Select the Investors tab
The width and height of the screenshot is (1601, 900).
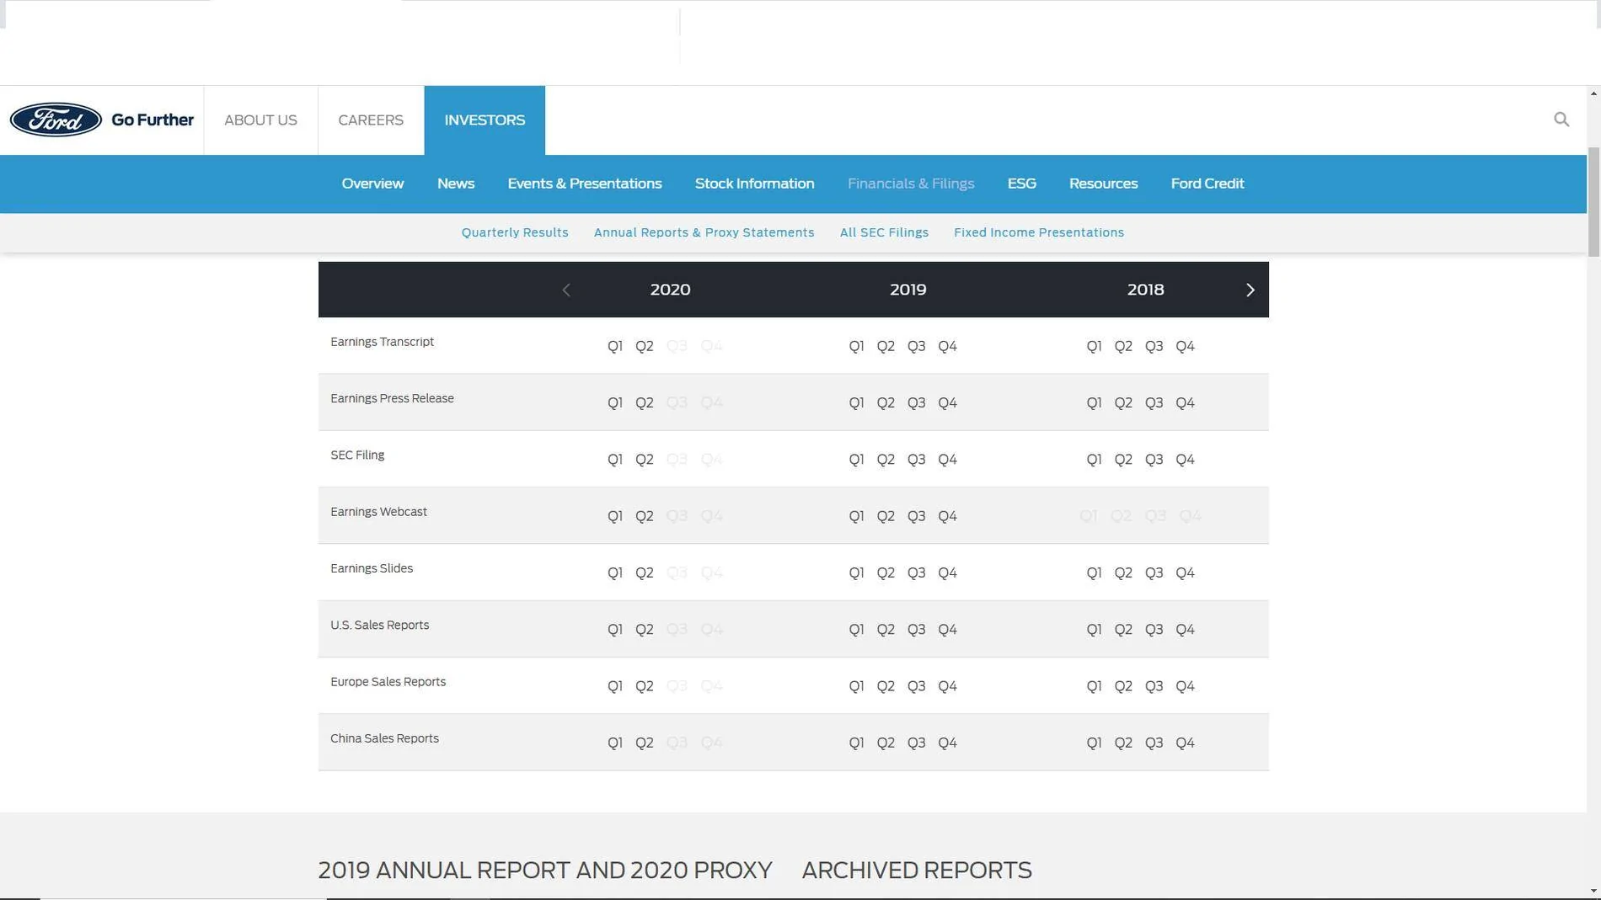click(485, 120)
